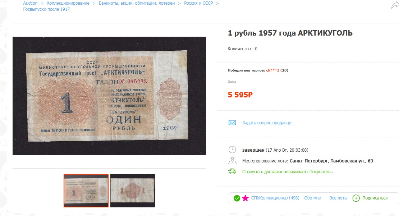The width and height of the screenshot is (399, 216).
Task: Open Банкноты, акции, облигации, лотереи category
Action: coord(137,3)
